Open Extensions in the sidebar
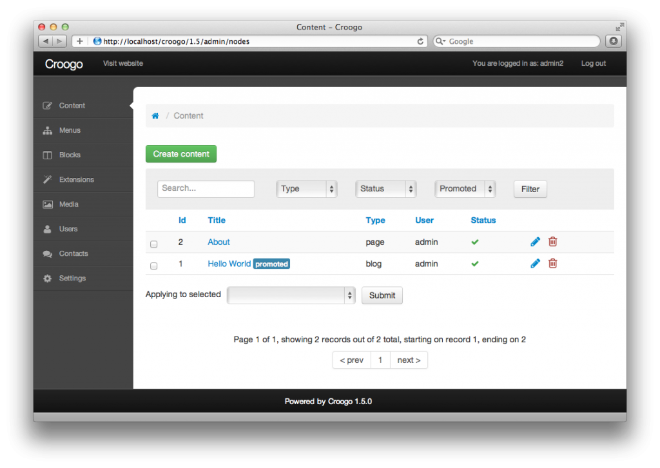 [83, 180]
